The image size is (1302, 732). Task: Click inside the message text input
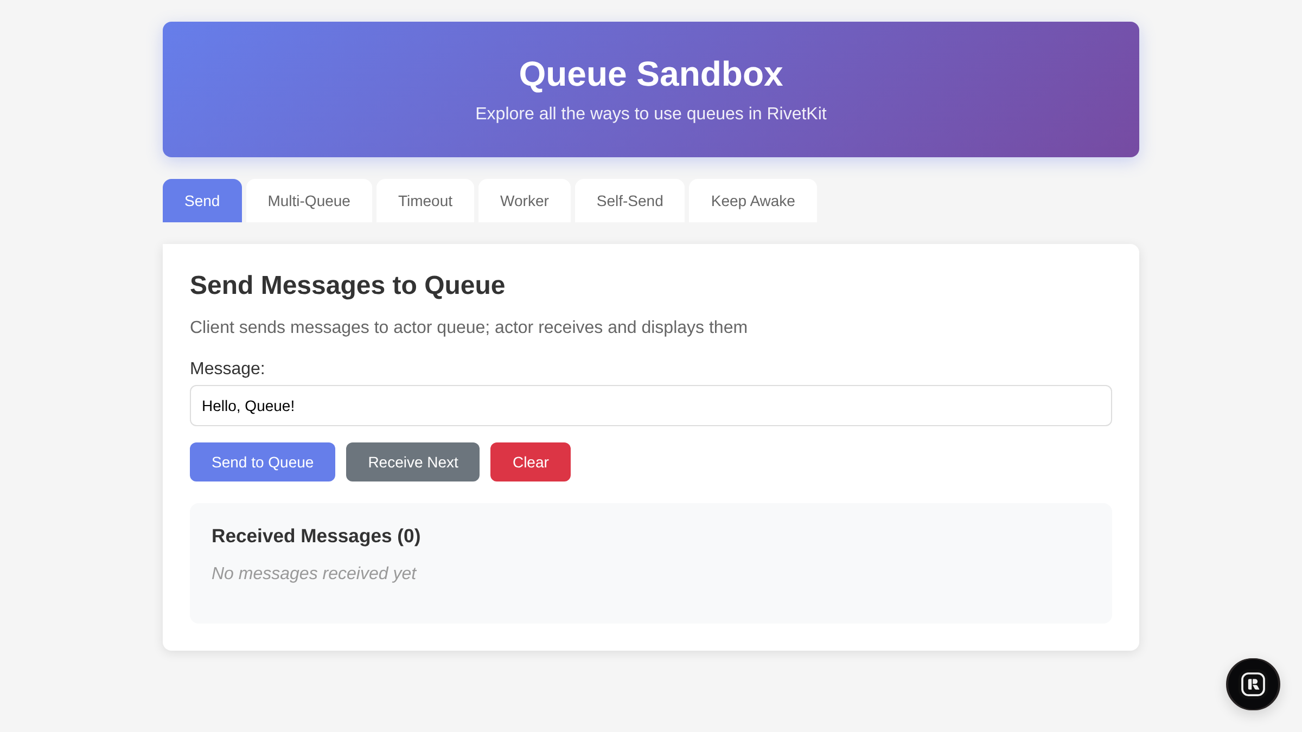[x=650, y=406]
